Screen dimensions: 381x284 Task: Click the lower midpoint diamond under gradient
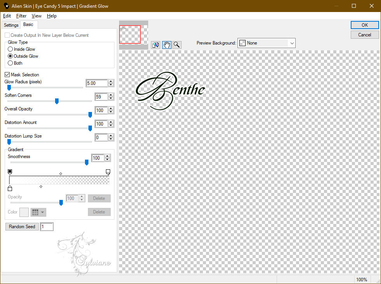41,187
